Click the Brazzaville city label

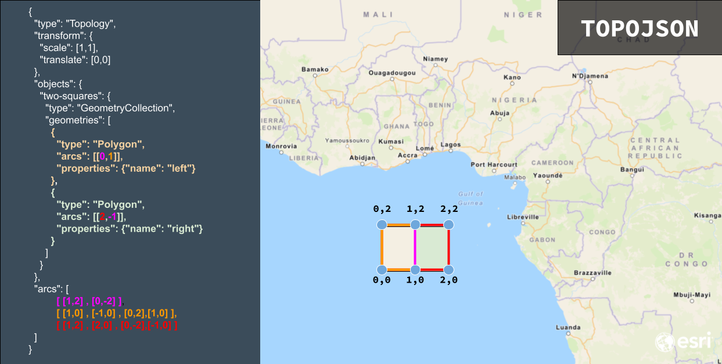point(592,272)
